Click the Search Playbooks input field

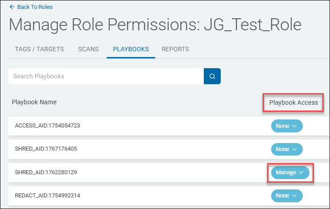106,76
